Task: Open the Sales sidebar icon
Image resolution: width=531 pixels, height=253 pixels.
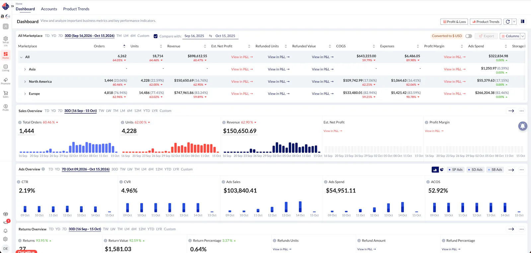Action: click(6, 94)
